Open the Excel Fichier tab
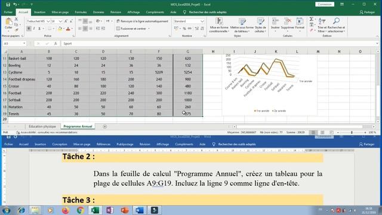The width and height of the screenshot is (382, 215). (x=8, y=12)
